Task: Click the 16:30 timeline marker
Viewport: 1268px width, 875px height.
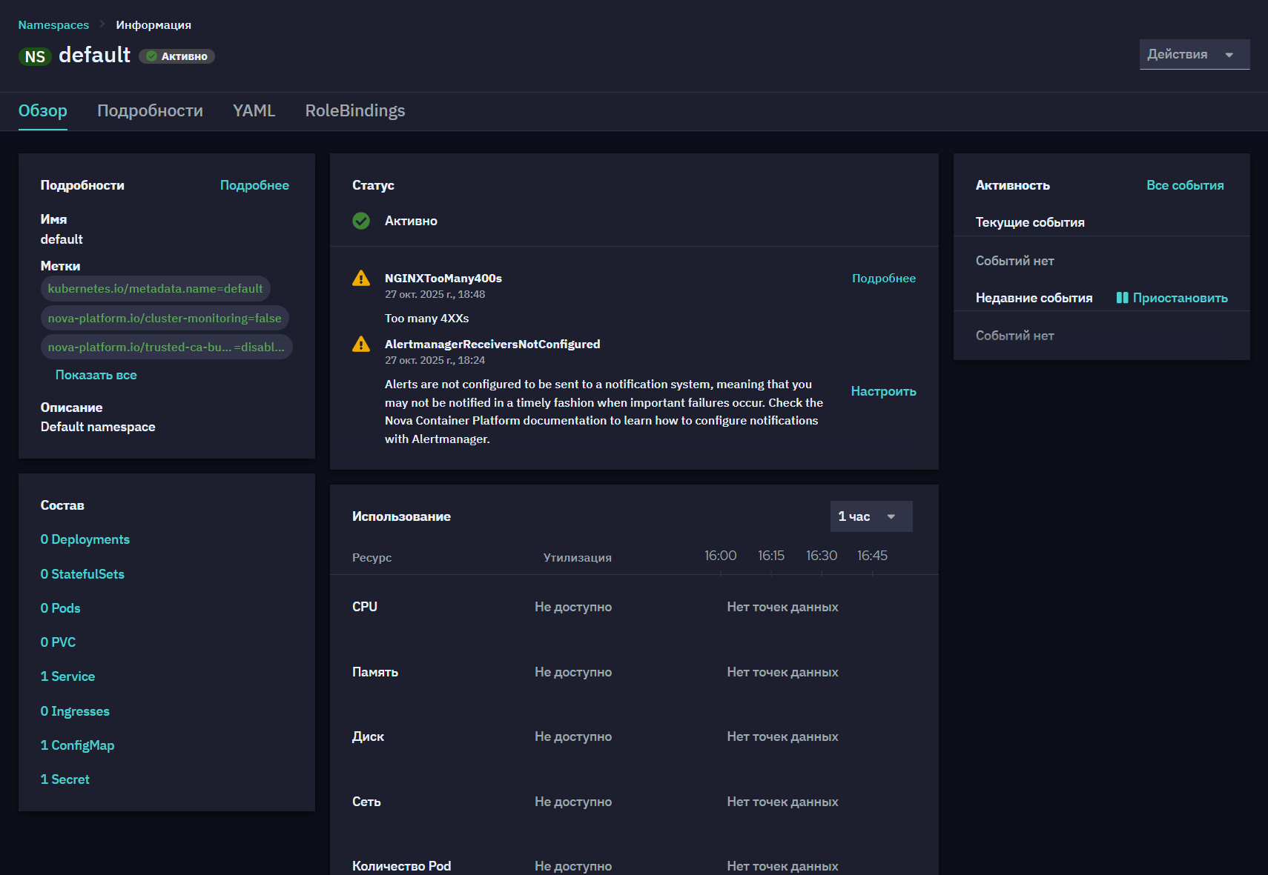Action: (822, 556)
